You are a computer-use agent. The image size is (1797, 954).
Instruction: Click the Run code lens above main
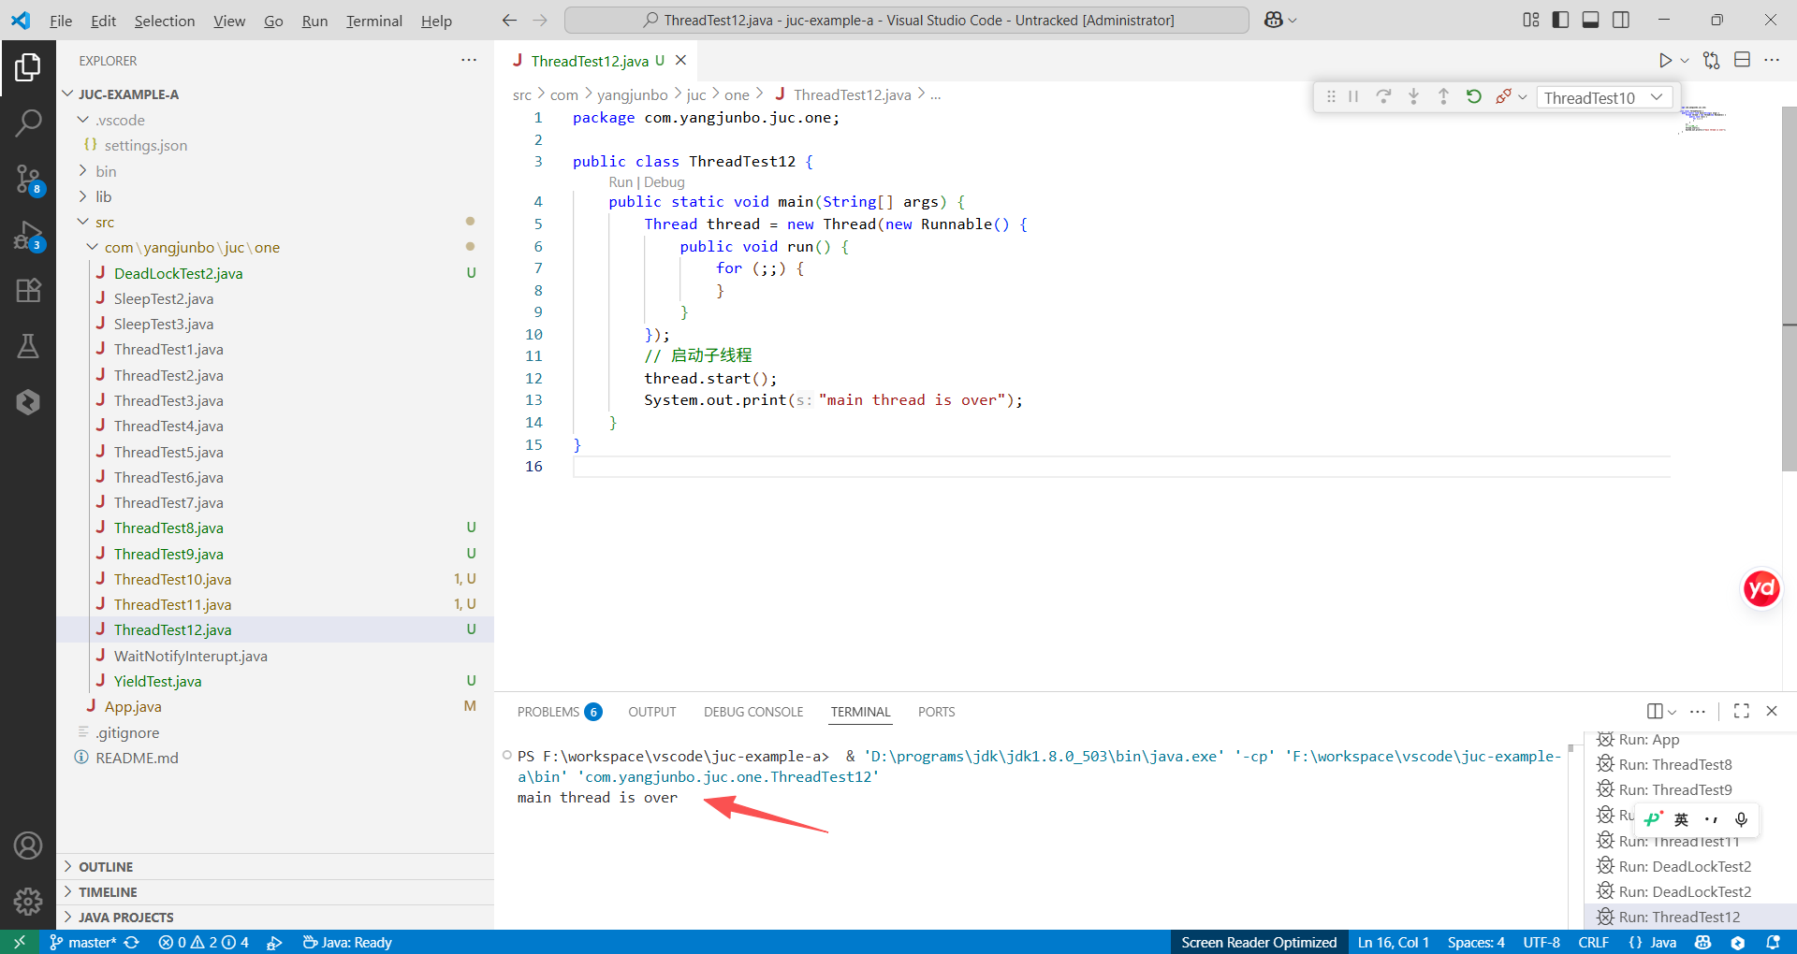coord(621,182)
